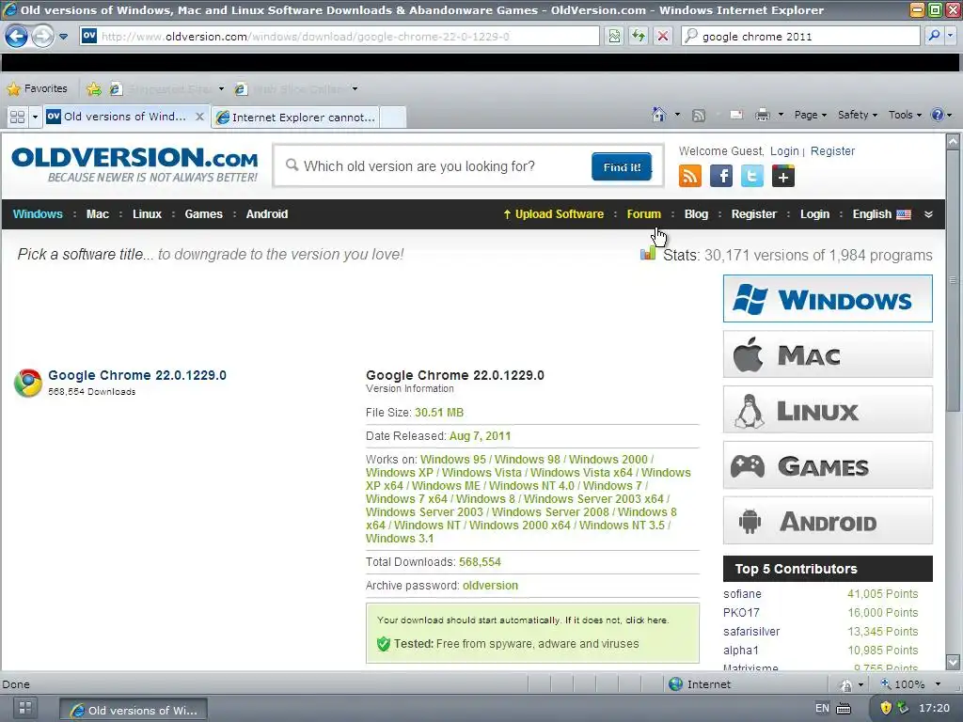This screenshot has height=722, width=963.
Task: Open Quick Tabs grid icon
Action: pos(17,117)
